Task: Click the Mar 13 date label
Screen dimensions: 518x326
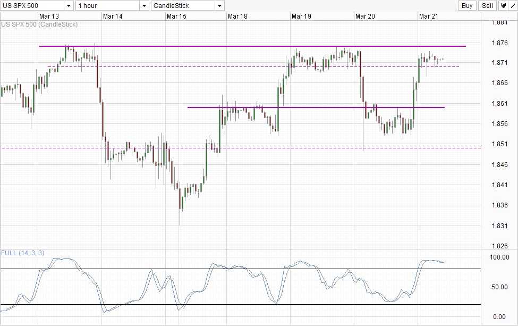Action: tap(49, 16)
